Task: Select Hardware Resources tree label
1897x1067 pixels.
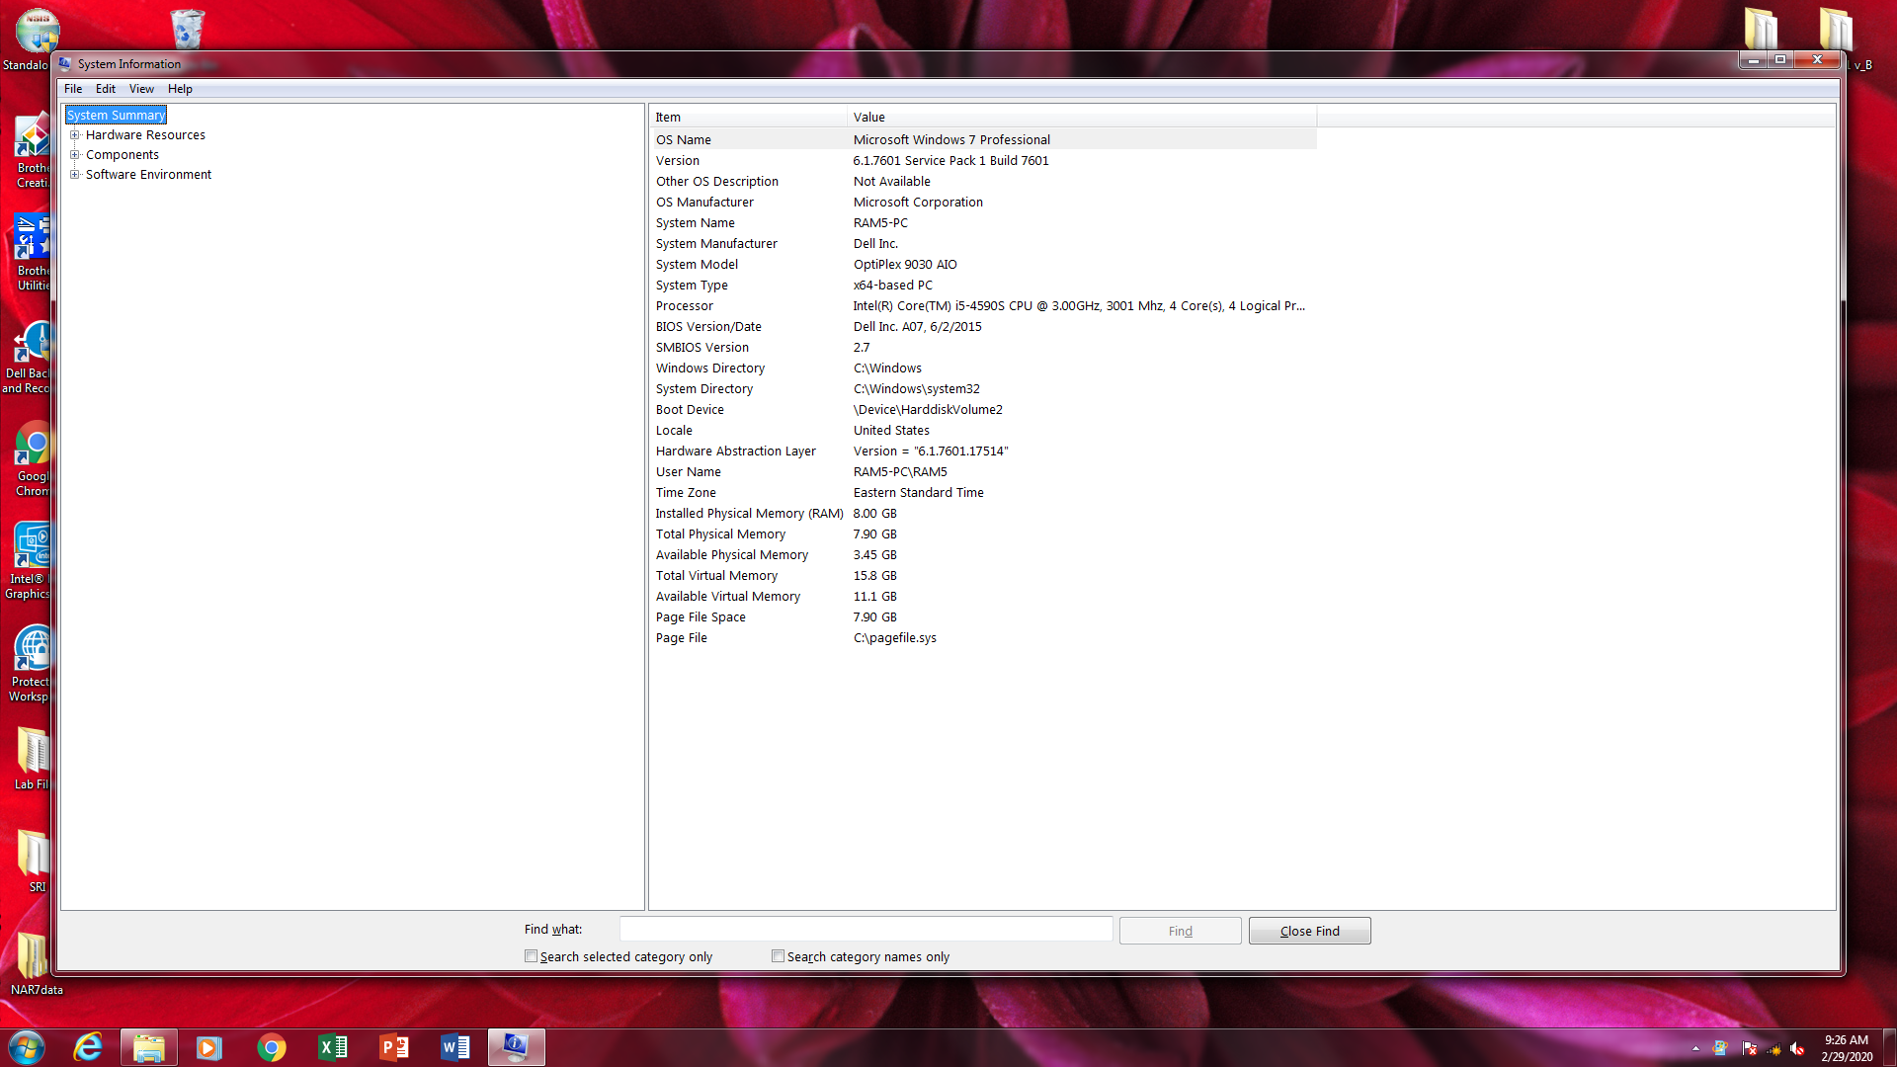Action: (145, 135)
